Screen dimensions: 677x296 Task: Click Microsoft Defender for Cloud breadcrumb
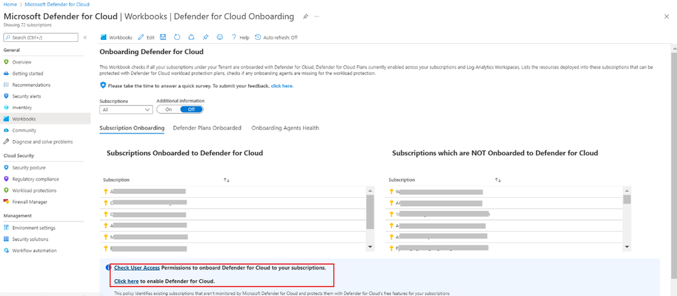tap(57, 4)
